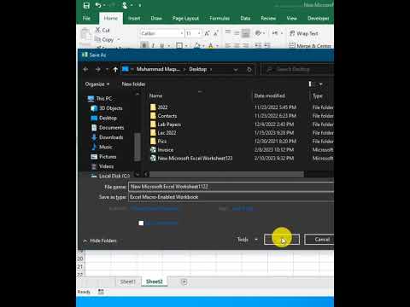The image size is (410, 307).
Task: Select Downloads in navigation pane
Action: pyautogui.click(x=107, y=137)
